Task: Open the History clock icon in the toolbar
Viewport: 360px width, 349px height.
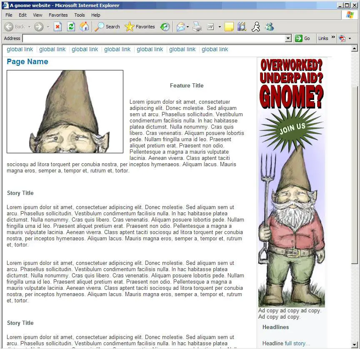Action: point(165,27)
